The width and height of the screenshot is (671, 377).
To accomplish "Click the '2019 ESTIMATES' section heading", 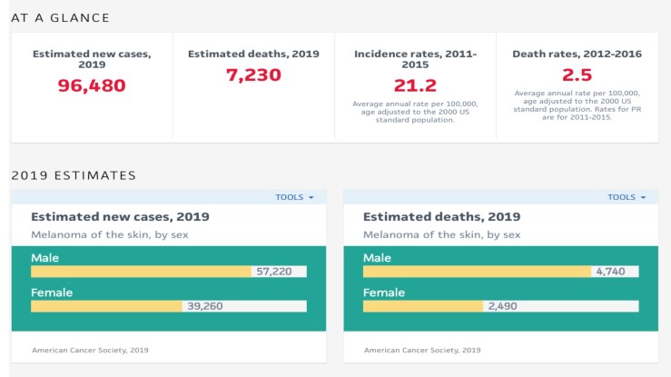I will point(74,175).
